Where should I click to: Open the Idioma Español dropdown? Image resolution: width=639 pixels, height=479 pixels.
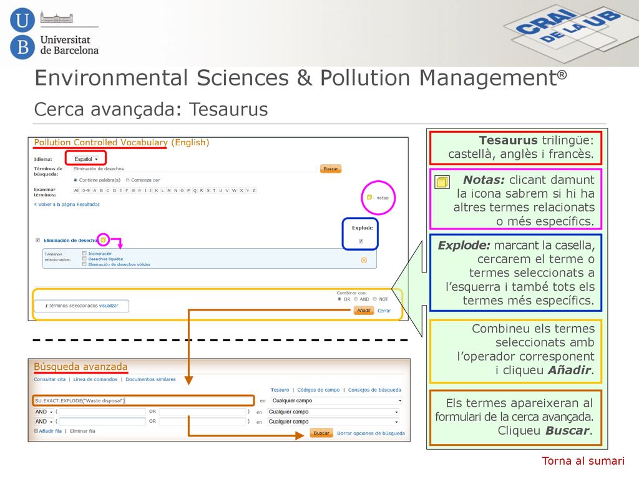(x=86, y=159)
